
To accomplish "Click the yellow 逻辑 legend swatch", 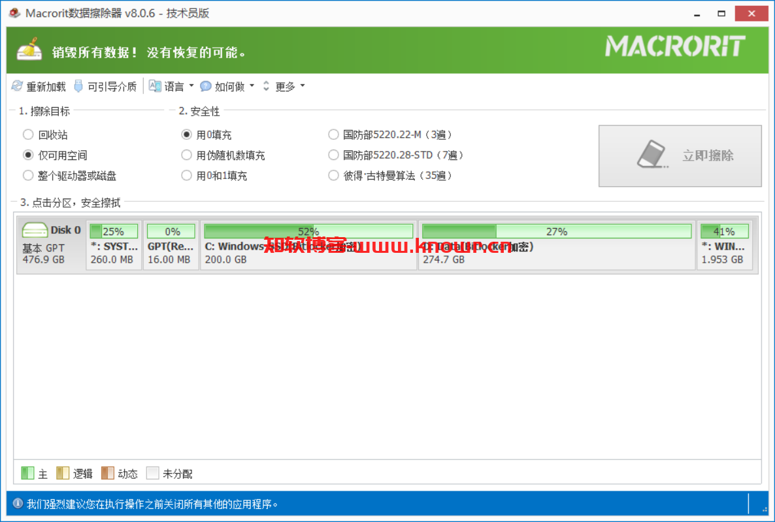I will point(63,473).
